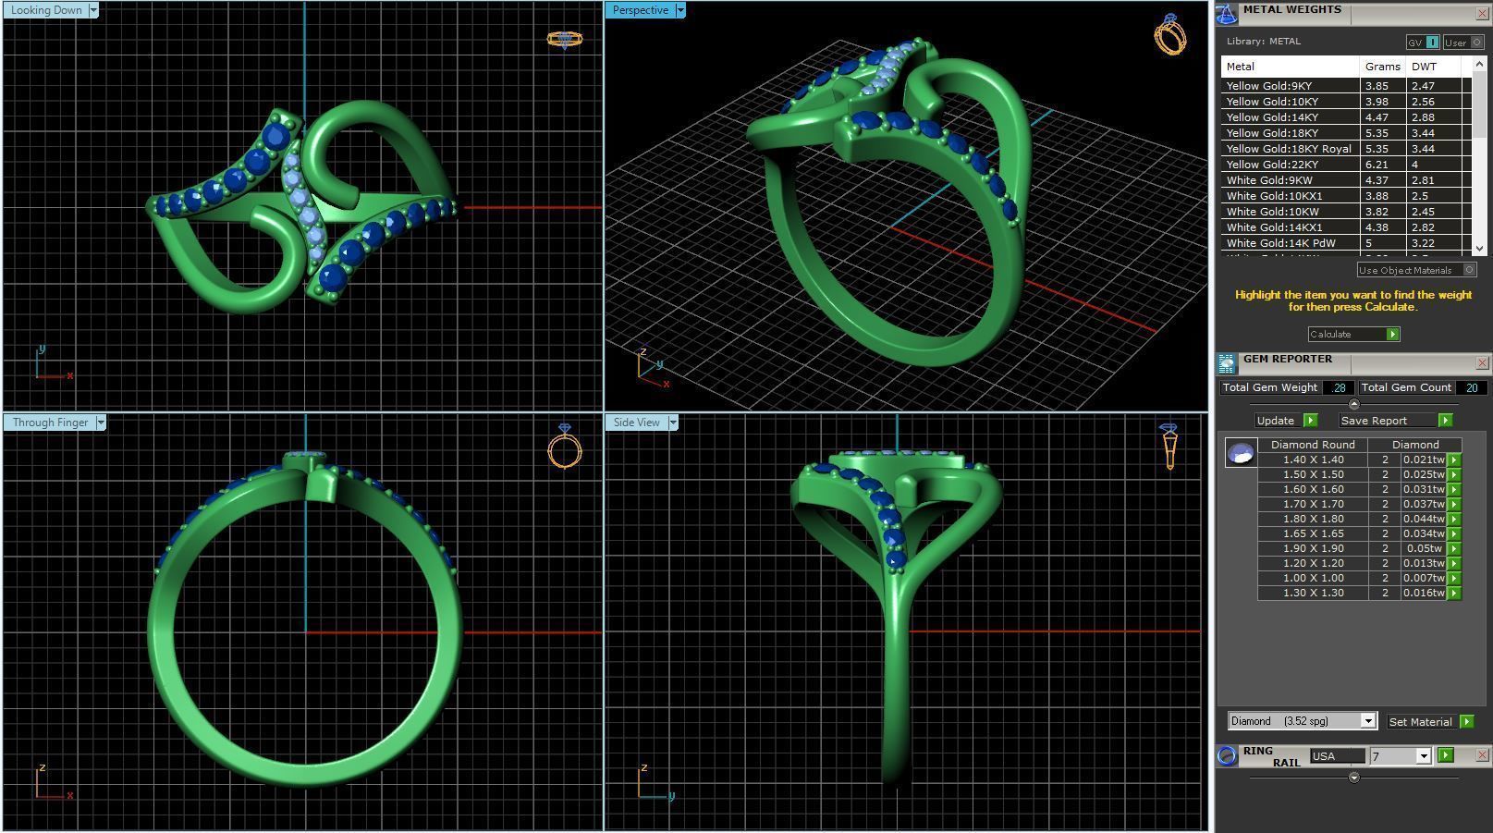Screen dimensions: 1493x833
Task: Click the Save Report button
Action: (x=1395, y=421)
